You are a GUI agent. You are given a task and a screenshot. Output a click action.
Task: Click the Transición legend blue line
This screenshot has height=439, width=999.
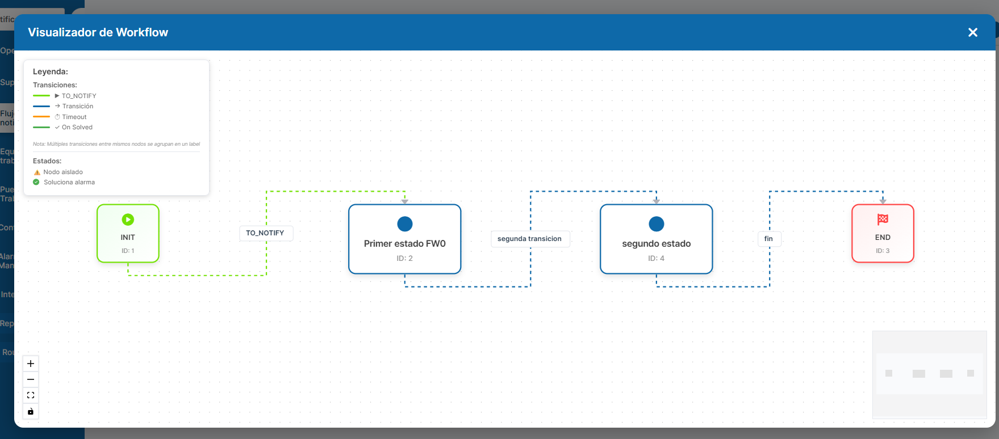41,106
